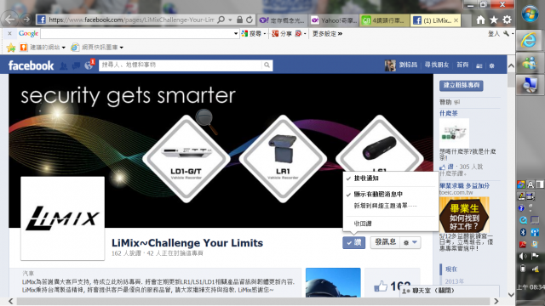Click the LiMix profile picture thumbnail

coord(62,218)
